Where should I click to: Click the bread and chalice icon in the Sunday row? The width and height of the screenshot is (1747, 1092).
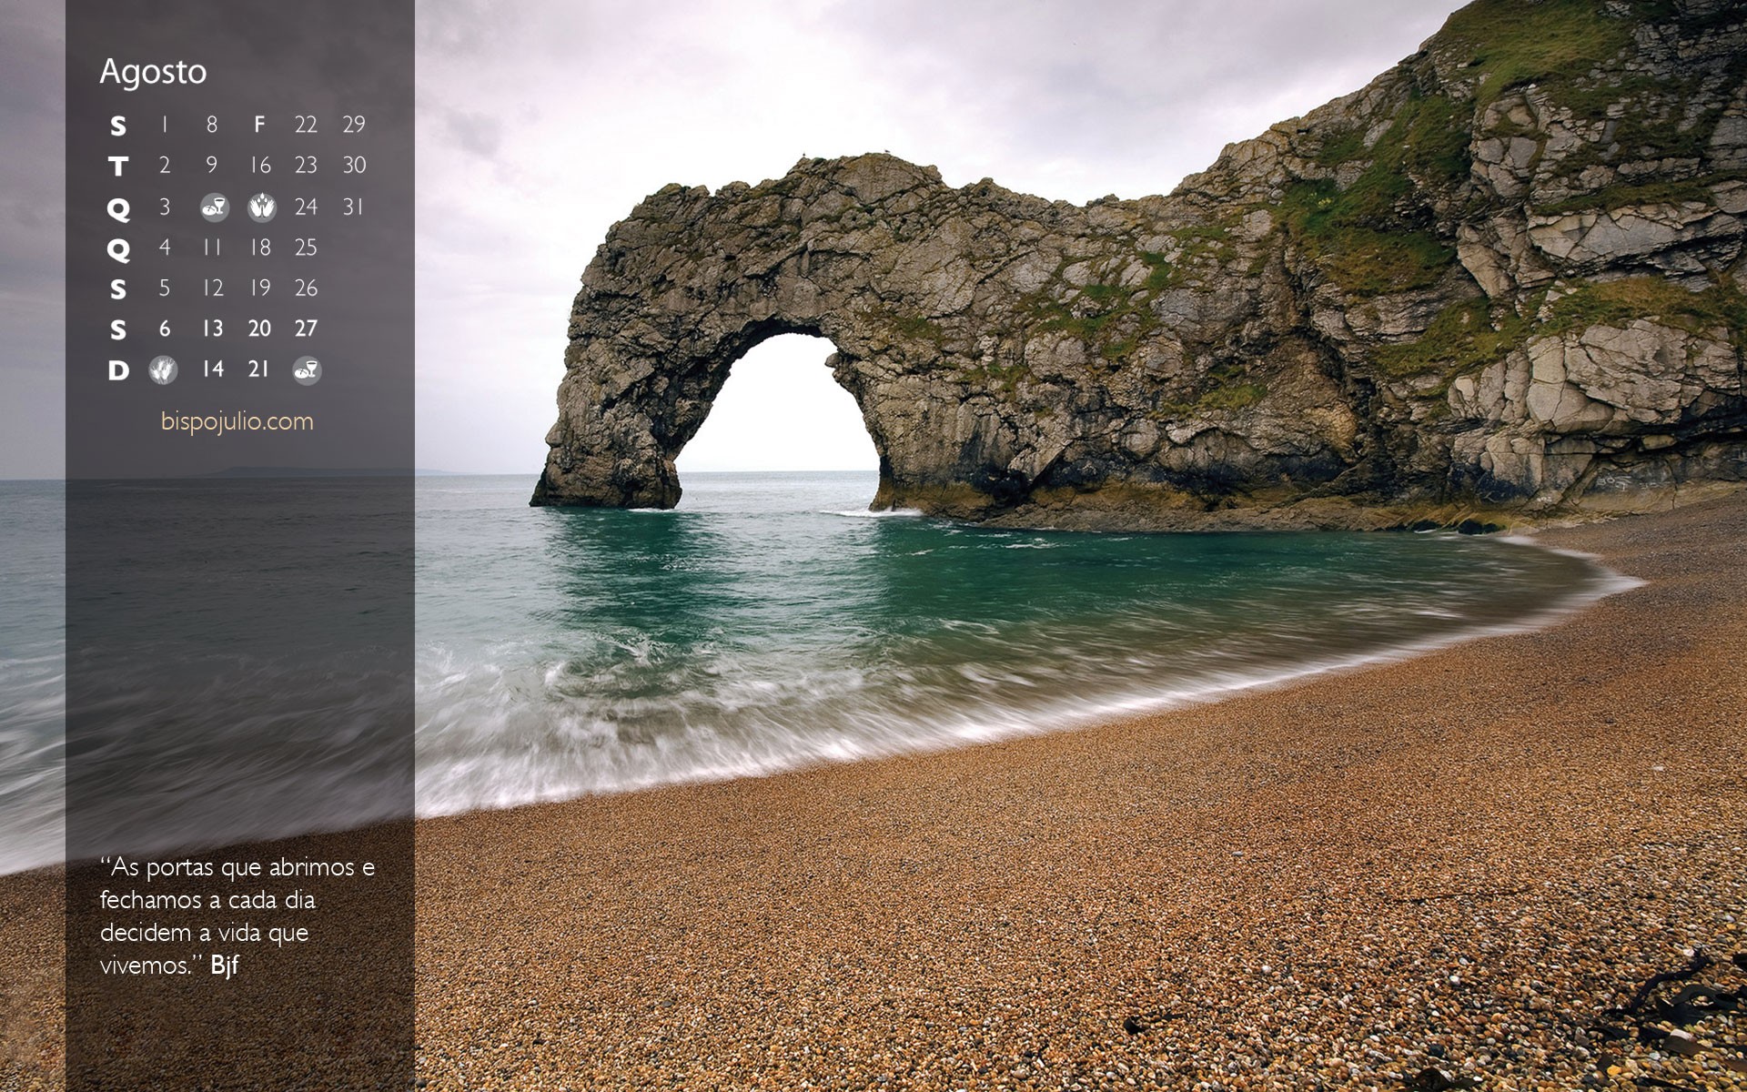coord(307,369)
